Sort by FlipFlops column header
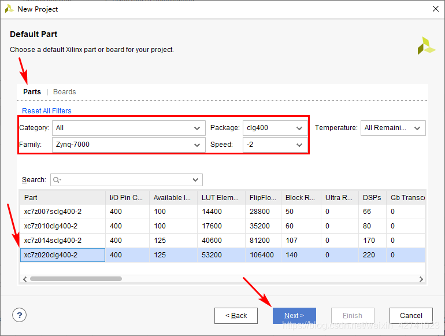Image resolution: width=445 pixels, height=336 pixels. [263, 197]
